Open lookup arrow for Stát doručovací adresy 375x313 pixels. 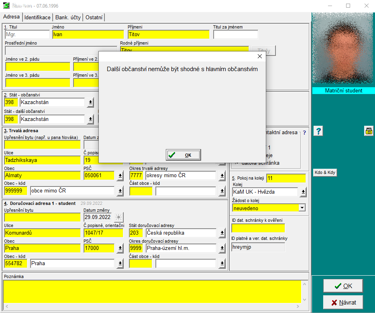pyautogui.click(x=222, y=233)
